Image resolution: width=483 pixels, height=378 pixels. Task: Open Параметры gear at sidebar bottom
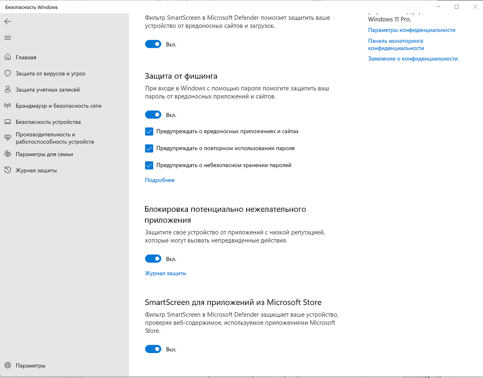8,365
